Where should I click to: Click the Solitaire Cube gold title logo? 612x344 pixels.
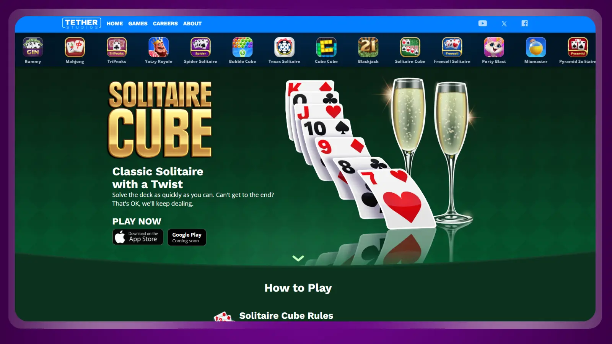(160, 120)
